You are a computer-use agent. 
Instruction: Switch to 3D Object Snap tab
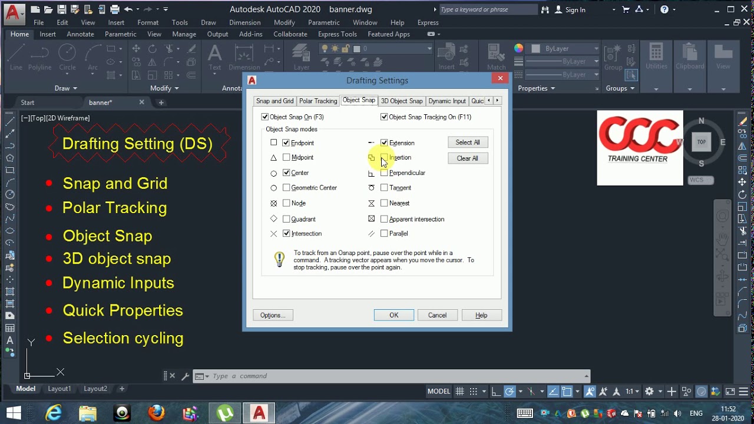[x=402, y=101]
